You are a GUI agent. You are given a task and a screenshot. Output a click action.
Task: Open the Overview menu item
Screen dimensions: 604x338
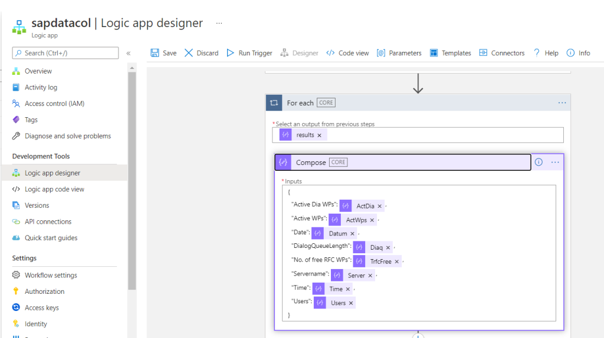click(x=38, y=71)
